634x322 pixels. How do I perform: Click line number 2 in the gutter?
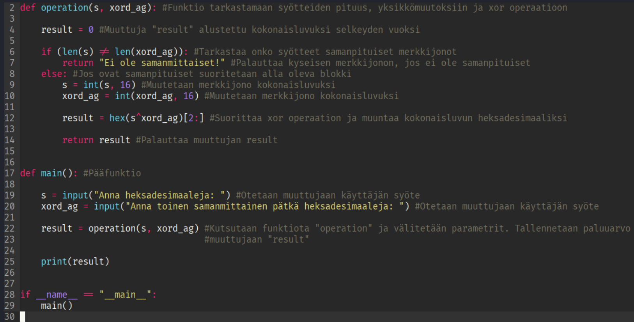tap(12, 8)
